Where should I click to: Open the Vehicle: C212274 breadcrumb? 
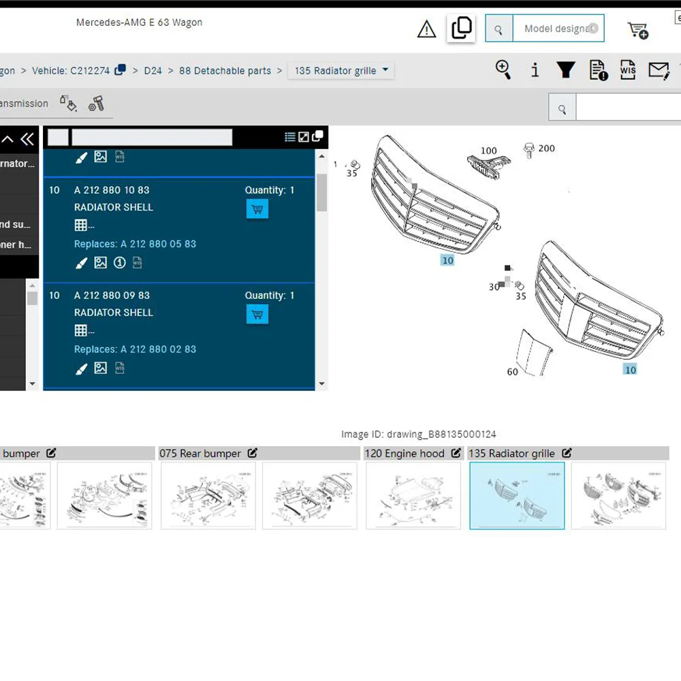71,70
